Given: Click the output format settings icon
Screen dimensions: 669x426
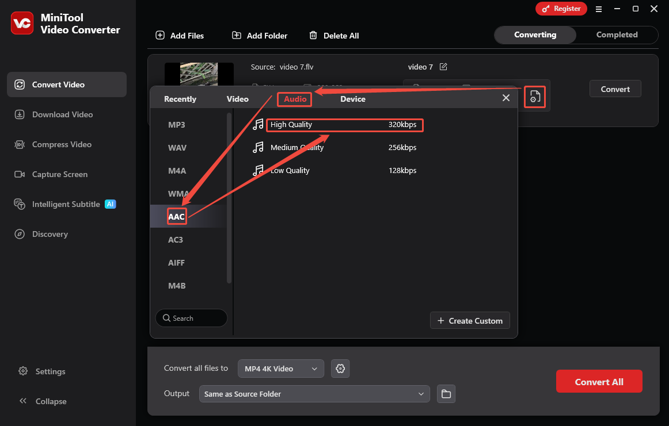Looking at the screenshot, I should tap(535, 97).
